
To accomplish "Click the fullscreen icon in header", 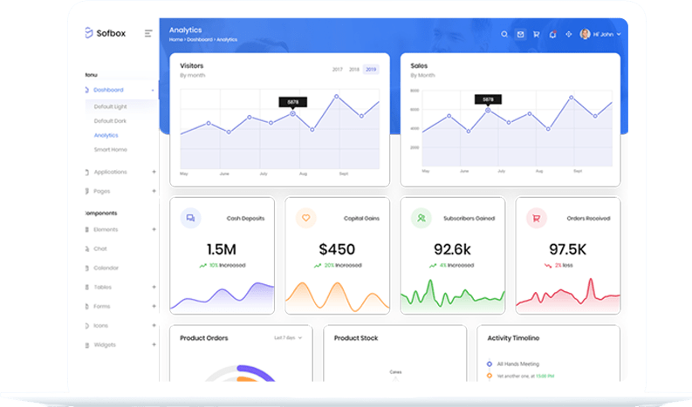I will (x=568, y=34).
